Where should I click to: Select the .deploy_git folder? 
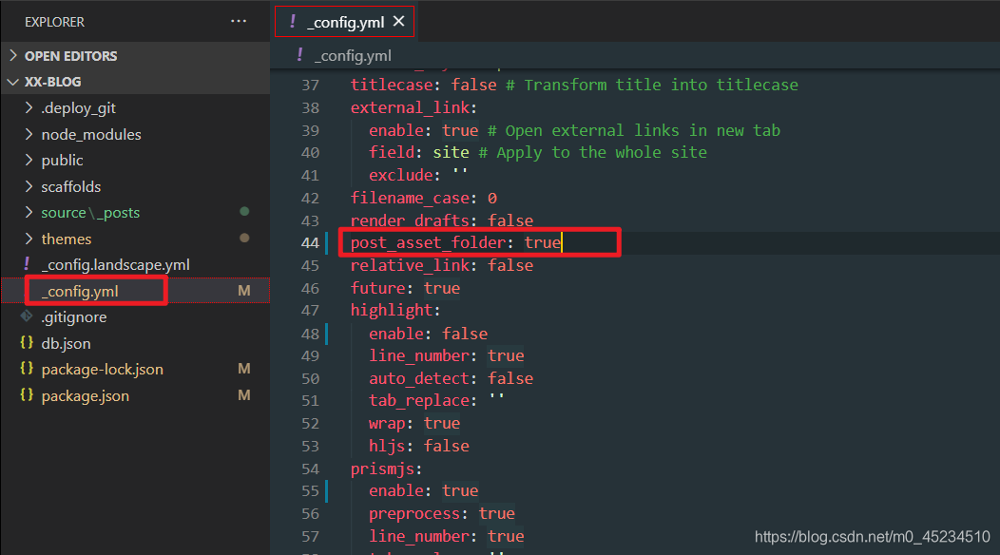71,107
